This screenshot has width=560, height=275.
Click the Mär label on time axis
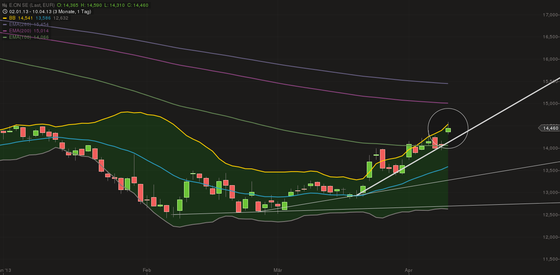pos(278,270)
